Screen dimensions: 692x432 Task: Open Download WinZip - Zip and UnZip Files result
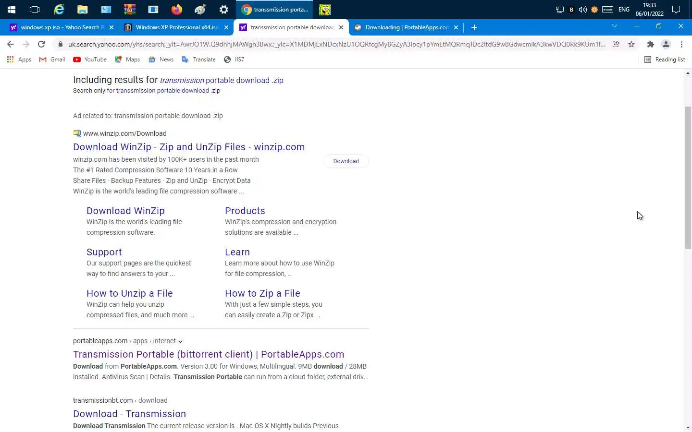pos(189,147)
